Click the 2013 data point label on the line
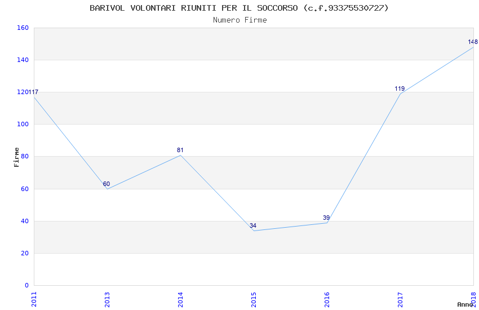The width and height of the screenshot is (479, 310). tap(107, 184)
